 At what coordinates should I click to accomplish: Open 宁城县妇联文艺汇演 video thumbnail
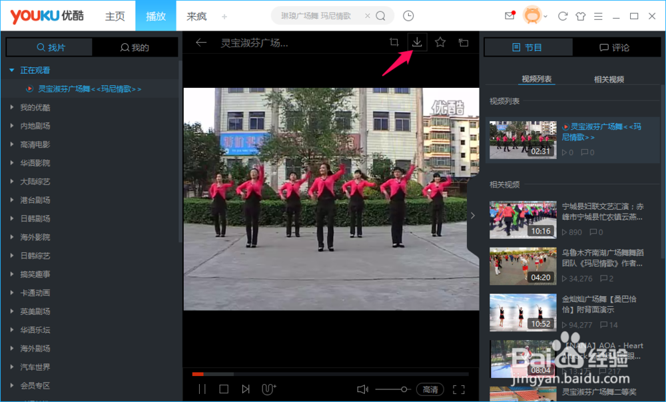[523, 220]
